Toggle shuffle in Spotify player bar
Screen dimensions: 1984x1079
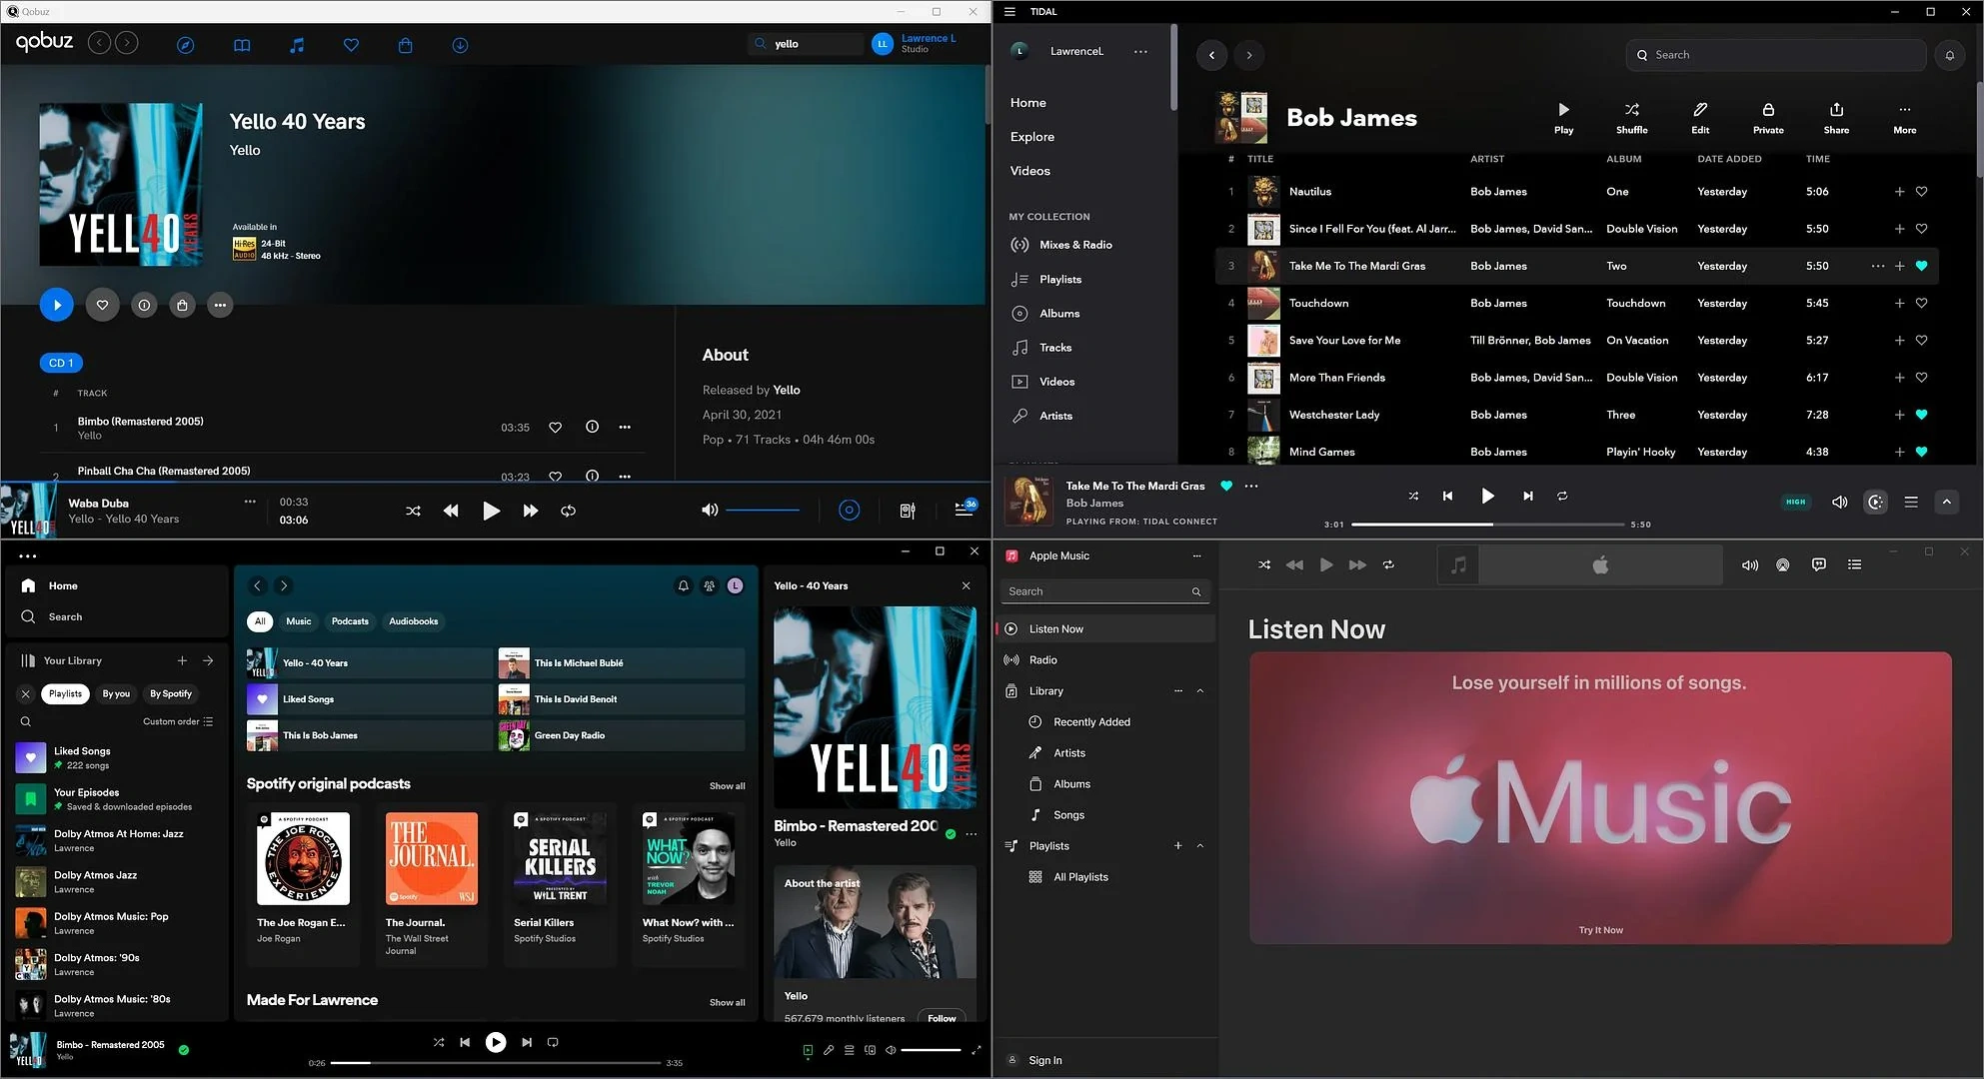[438, 1042]
